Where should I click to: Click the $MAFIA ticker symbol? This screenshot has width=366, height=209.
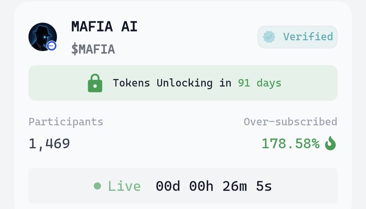click(93, 49)
